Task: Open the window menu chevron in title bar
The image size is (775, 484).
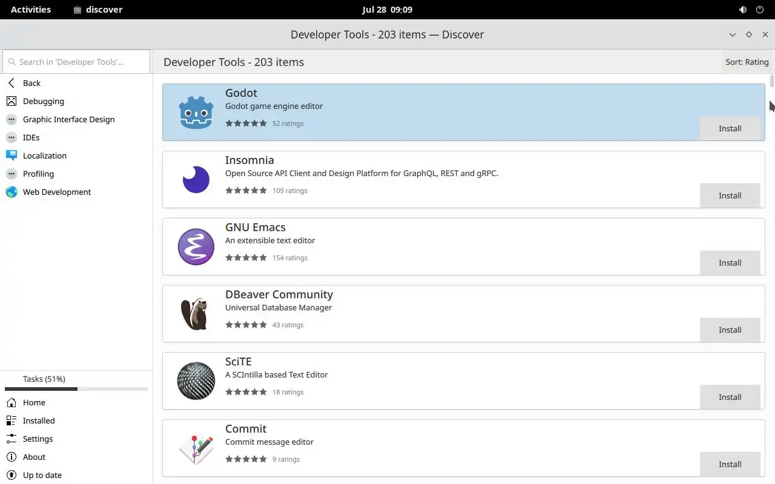Action: 733,34
